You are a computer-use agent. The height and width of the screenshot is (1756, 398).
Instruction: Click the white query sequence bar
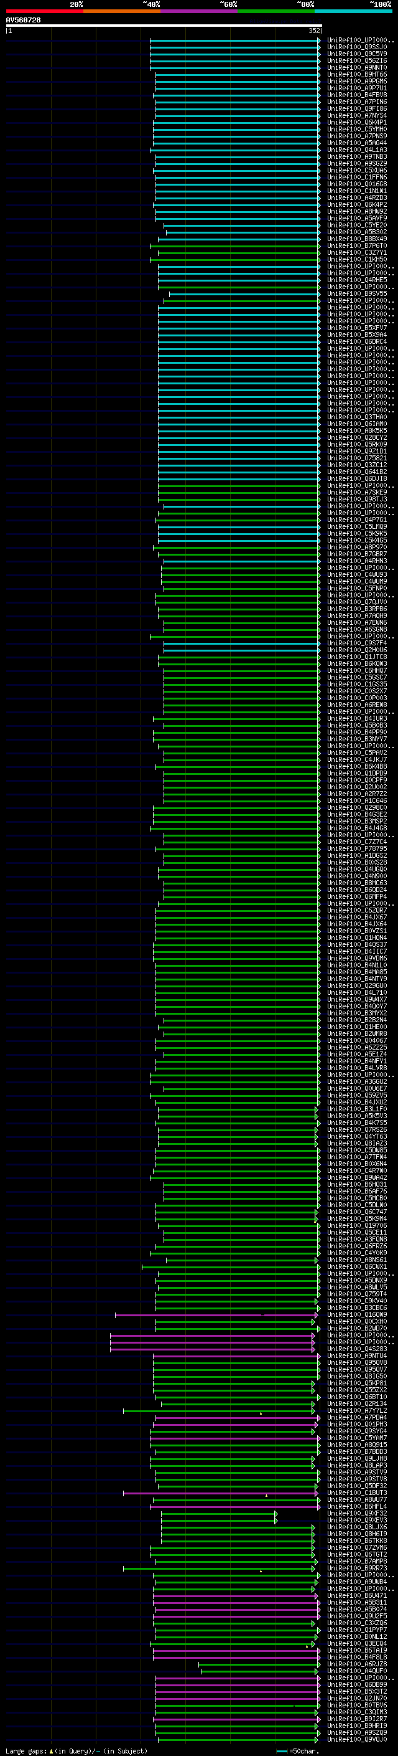point(164,26)
